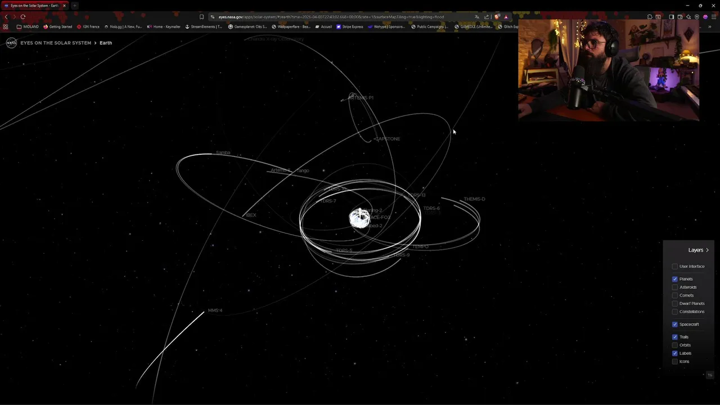Open the Wallpaperflare bookmark

click(291, 26)
